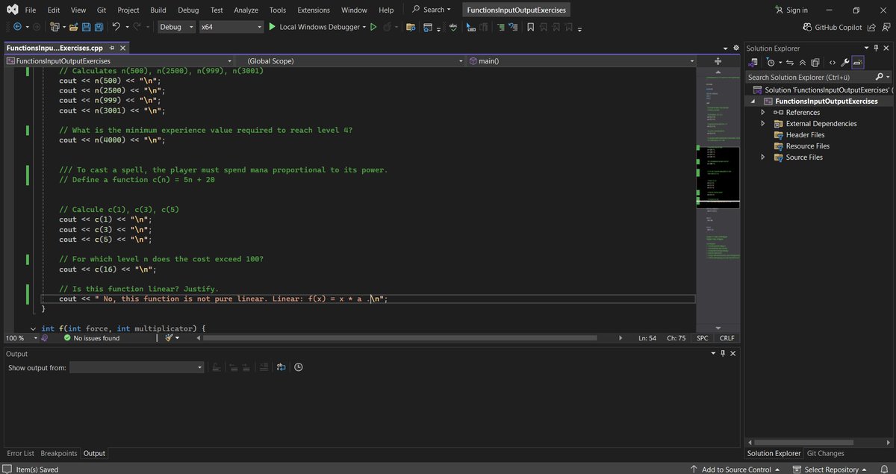Open the spell checker abc icon
The image size is (896, 474).
click(x=453, y=27)
